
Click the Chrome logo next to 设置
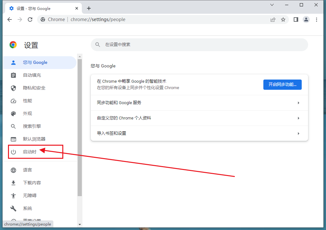(13, 45)
